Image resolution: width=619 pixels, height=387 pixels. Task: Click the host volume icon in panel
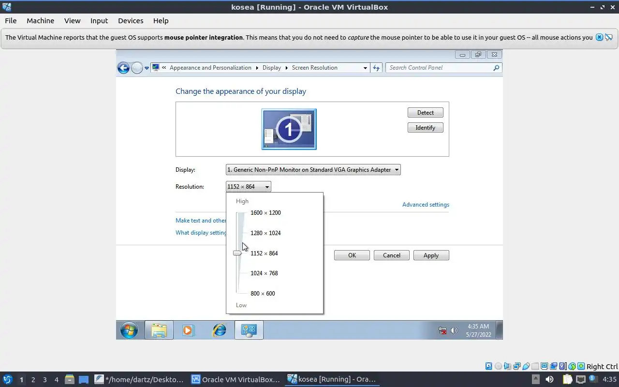[549, 379]
